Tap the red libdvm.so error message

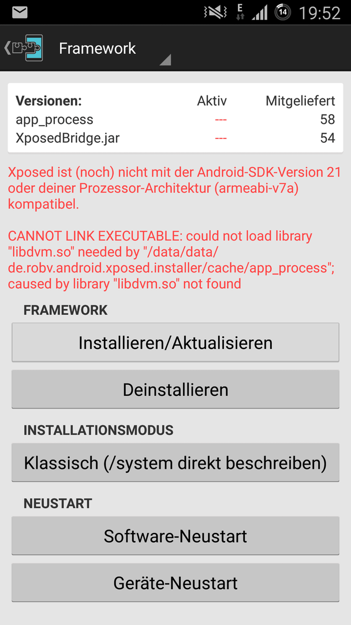[x=171, y=260]
